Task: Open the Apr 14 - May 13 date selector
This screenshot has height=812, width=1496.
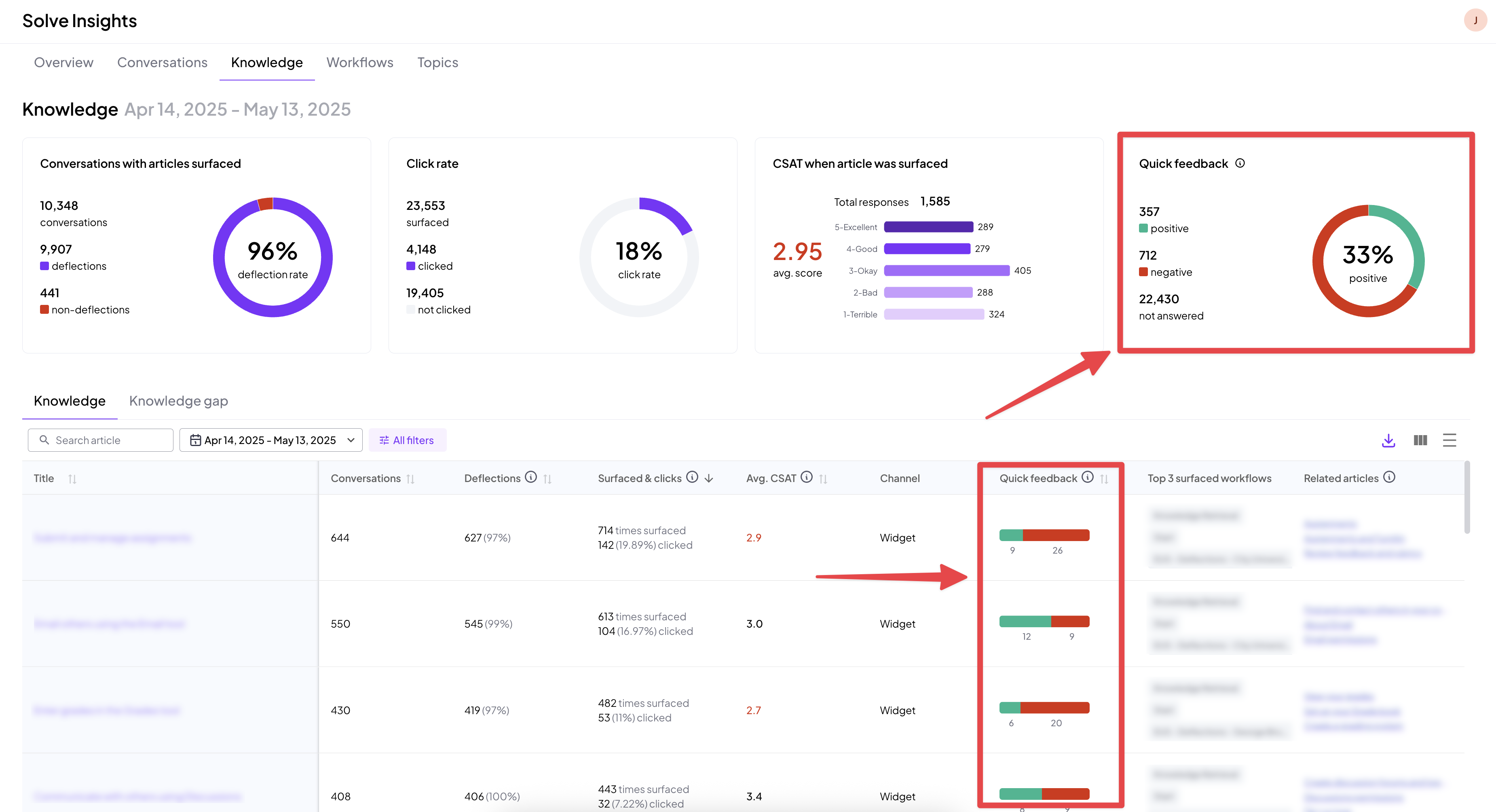Action: [x=270, y=440]
